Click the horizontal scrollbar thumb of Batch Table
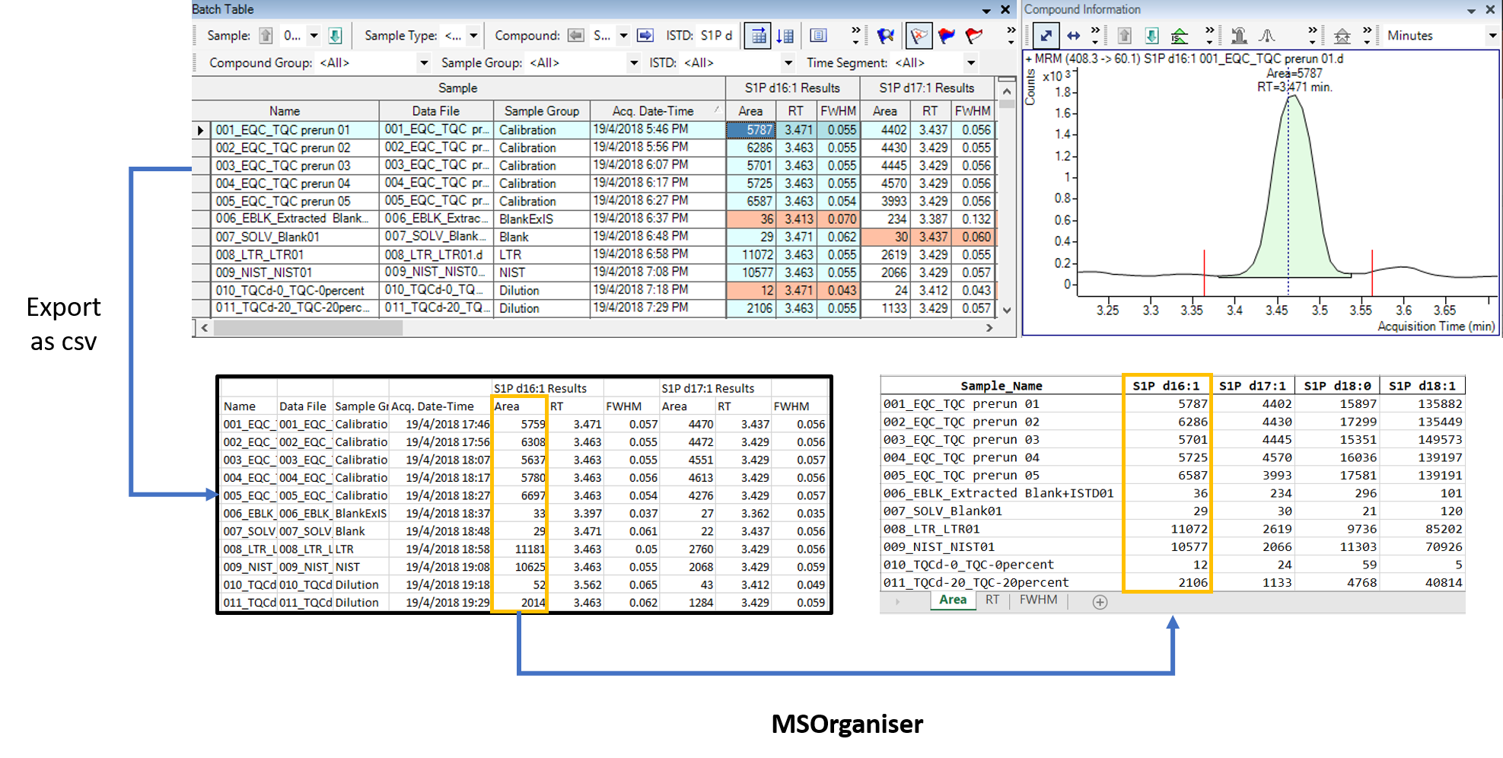 pyautogui.click(x=308, y=328)
